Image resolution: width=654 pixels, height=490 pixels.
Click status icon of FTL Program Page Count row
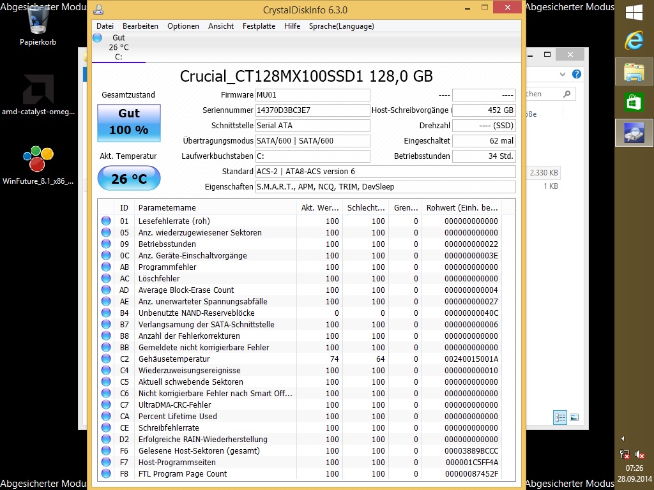click(106, 474)
